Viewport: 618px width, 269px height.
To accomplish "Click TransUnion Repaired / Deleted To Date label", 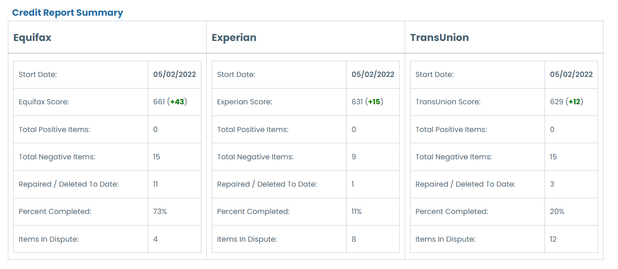I will [465, 184].
